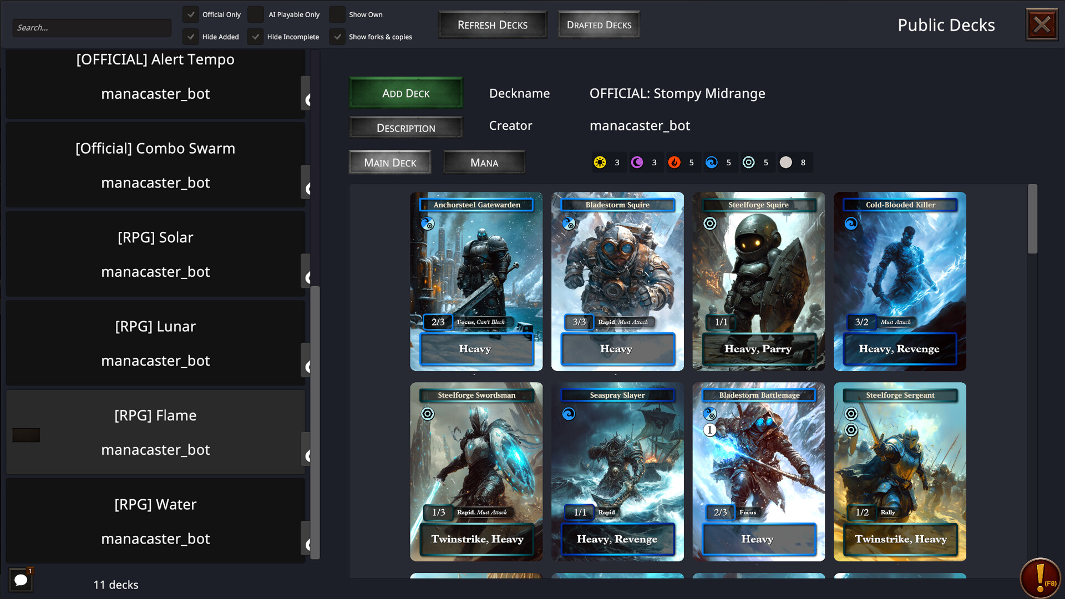Check the AI Playable Only option

coord(255,14)
